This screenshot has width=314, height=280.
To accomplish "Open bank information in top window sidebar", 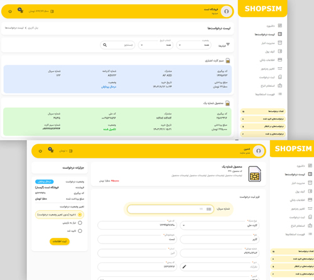I will click(x=271, y=60).
